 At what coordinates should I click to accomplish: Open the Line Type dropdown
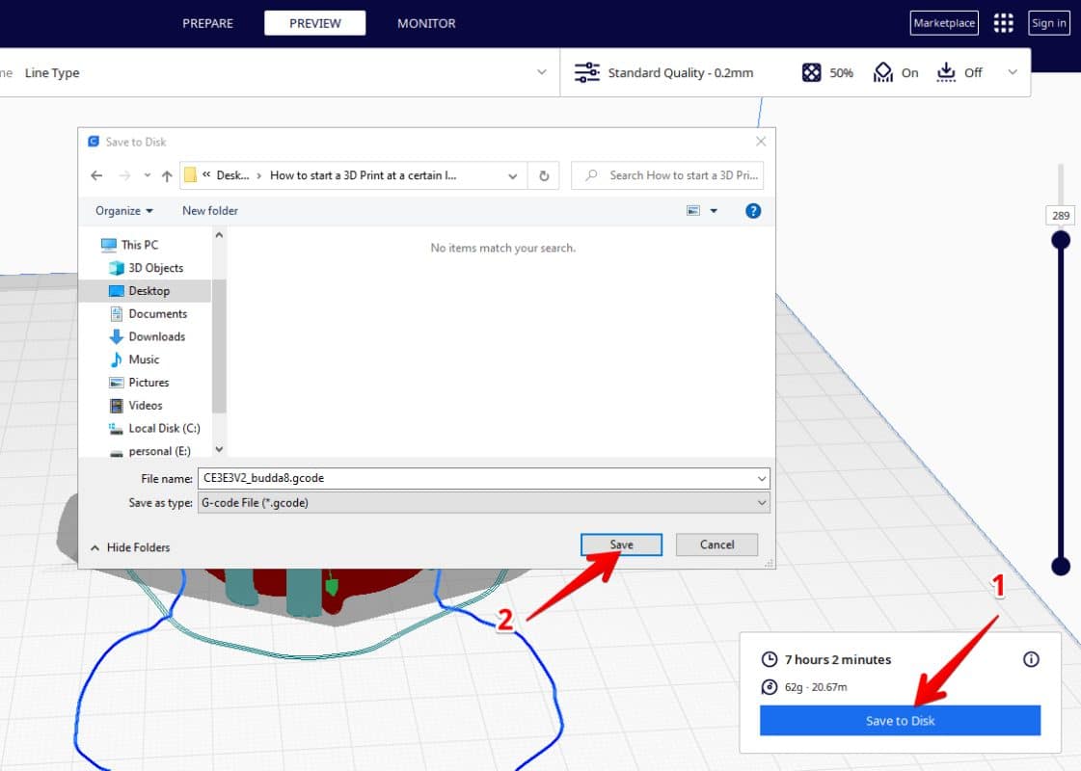coord(541,72)
